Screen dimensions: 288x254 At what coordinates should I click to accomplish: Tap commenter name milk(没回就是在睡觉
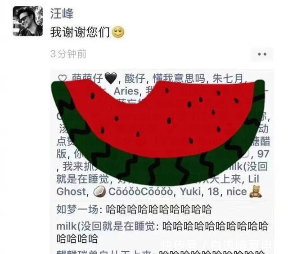click(x=106, y=226)
